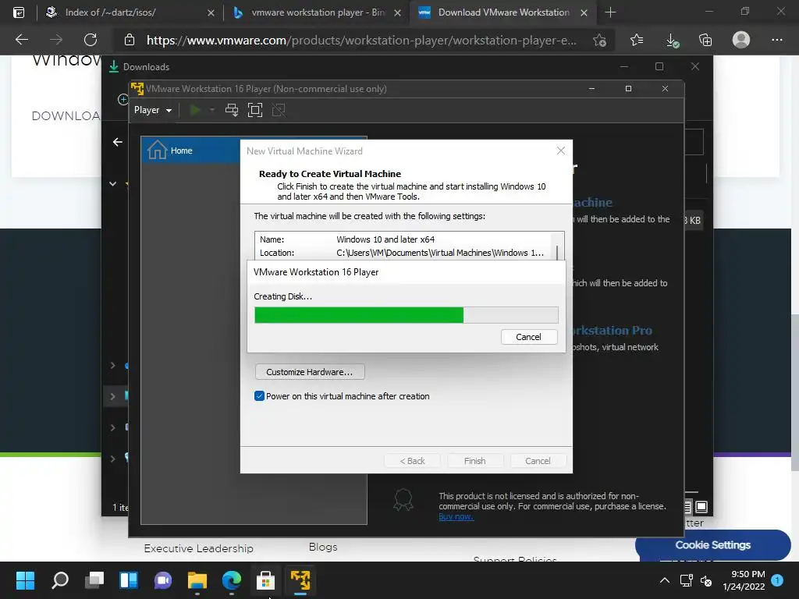This screenshot has height=599, width=799.
Task: Open Edge Settings and more menu
Action: pos(776,40)
